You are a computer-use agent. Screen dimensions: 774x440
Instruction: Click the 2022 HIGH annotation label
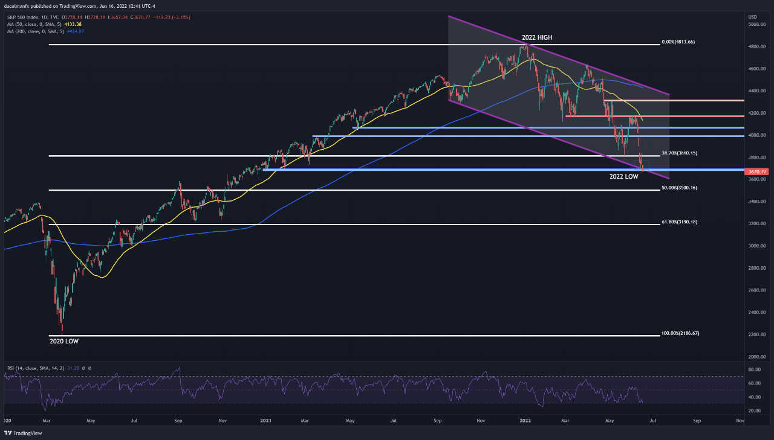[x=536, y=37]
